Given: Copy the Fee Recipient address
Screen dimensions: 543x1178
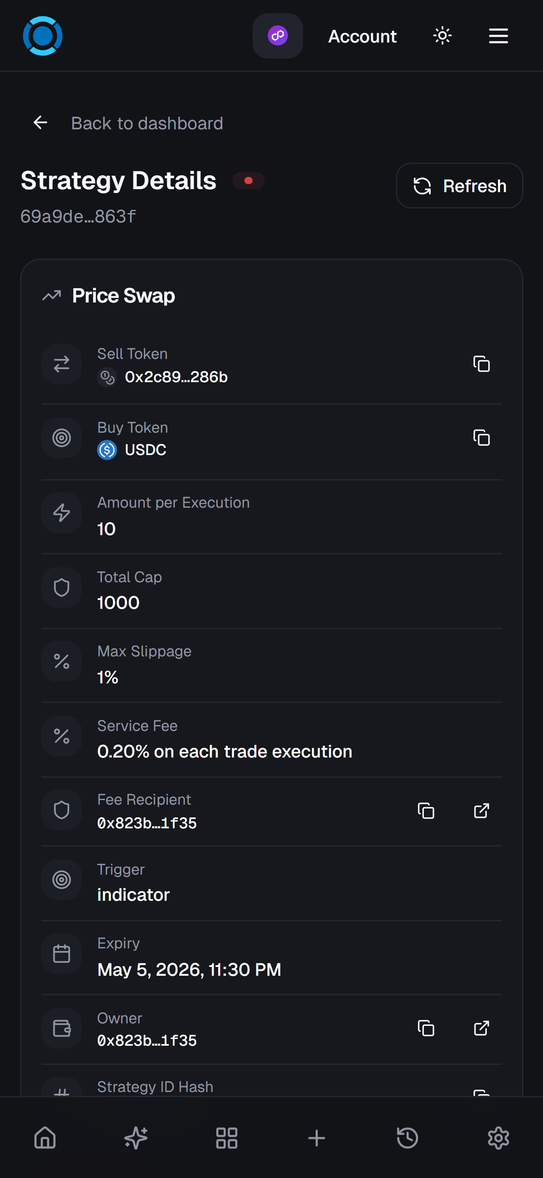Looking at the screenshot, I should coord(426,811).
